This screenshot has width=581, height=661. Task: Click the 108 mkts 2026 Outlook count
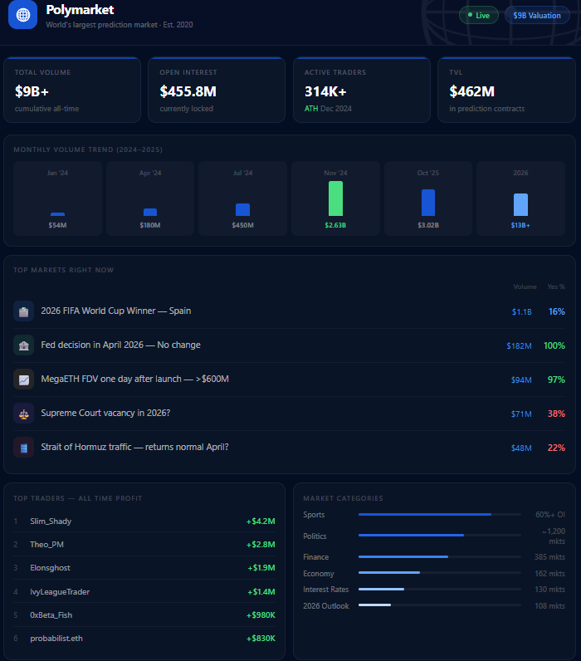click(x=549, y=605)
